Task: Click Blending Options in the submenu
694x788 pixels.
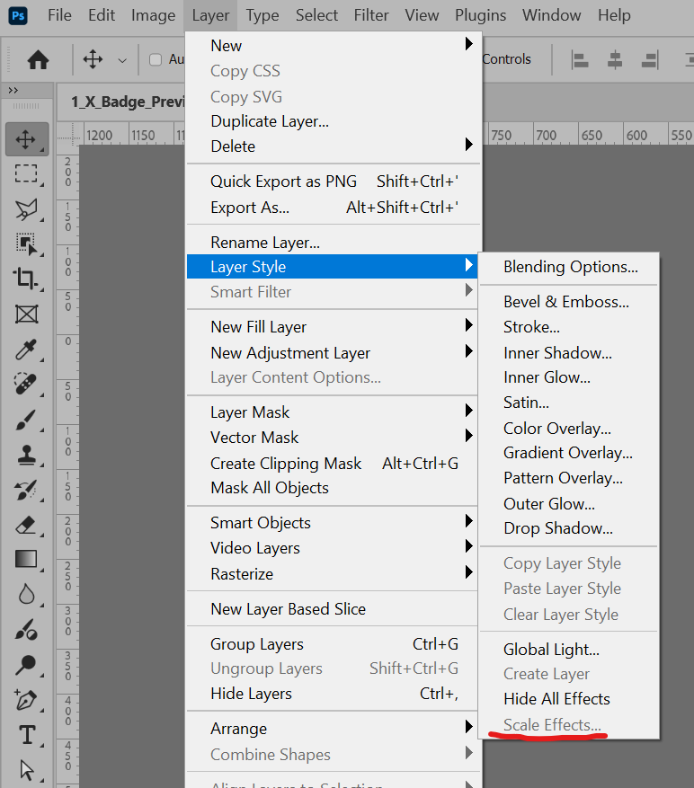Action: (570, 267)
